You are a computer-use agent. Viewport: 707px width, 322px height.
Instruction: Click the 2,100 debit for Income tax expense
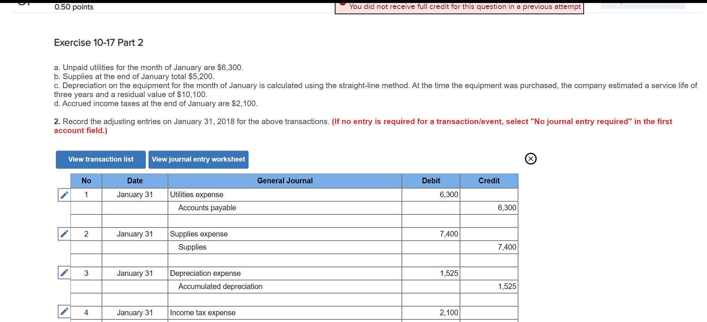pos(431,313)
